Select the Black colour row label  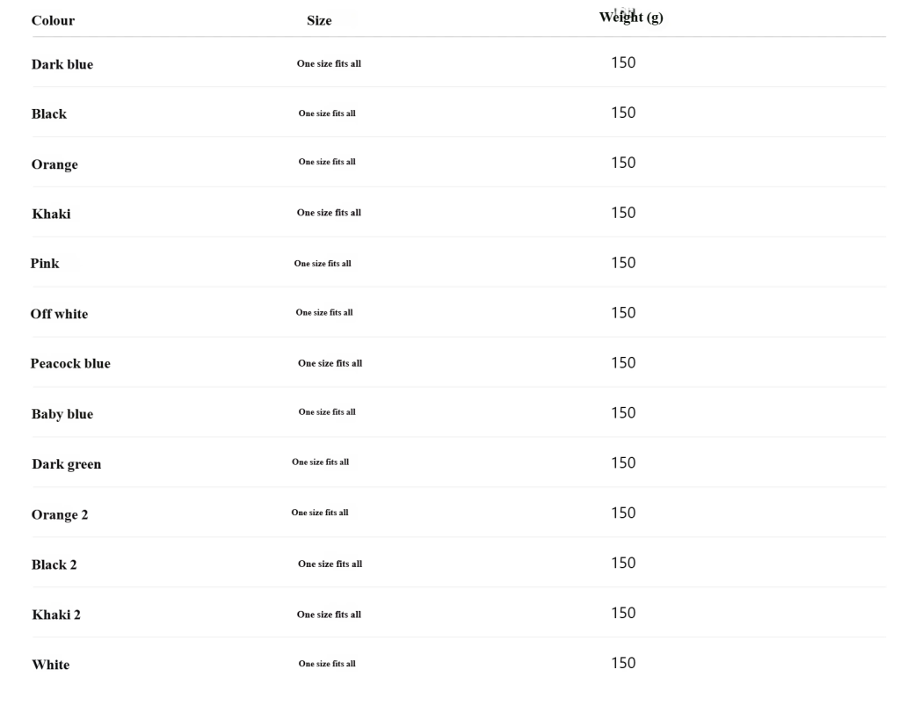pyautogui.click(x=48, y=114)
